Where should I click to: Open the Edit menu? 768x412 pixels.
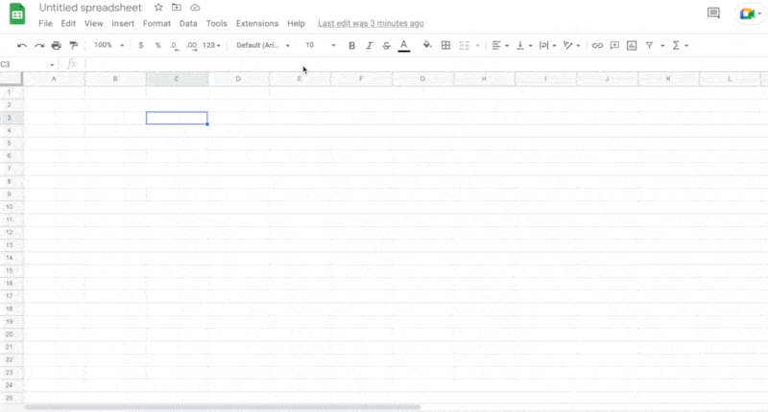(68, 23)
